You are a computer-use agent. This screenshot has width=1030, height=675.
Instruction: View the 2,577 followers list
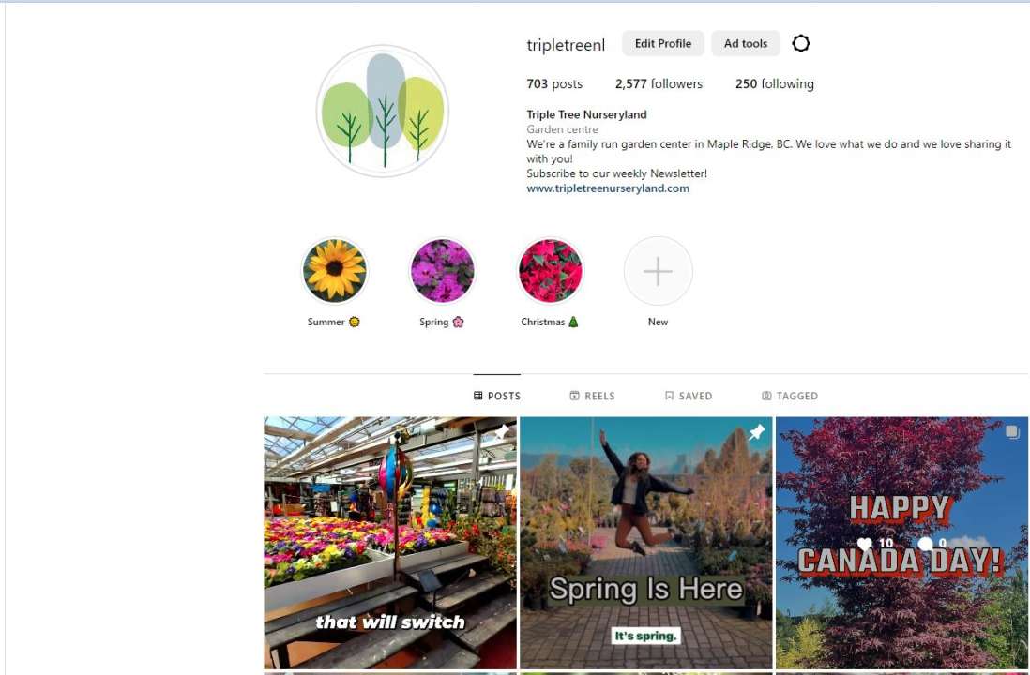coord(659,83)
